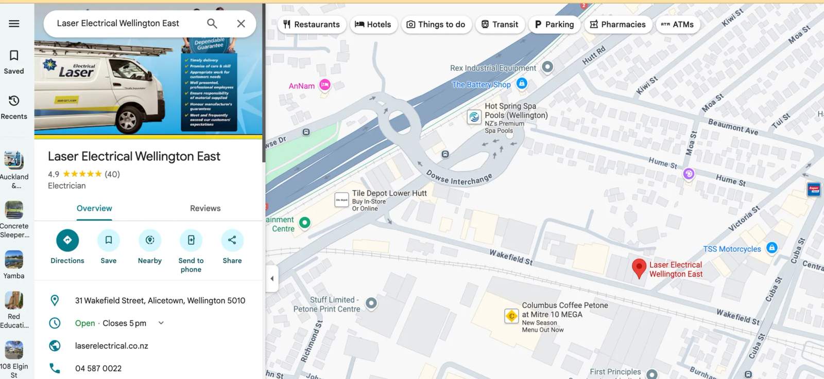The height and width of the screenshot is (379, 824).
Task: Click the purple marker on Hume St
Action: (x=689, y=174)
